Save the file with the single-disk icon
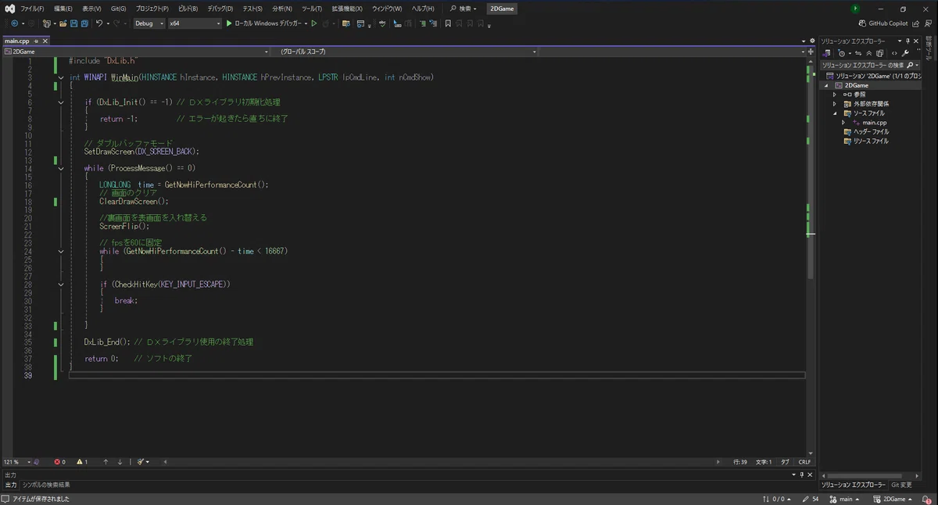Screen dimensions: 938x505 pyautogui.click(x=74, y=23)
